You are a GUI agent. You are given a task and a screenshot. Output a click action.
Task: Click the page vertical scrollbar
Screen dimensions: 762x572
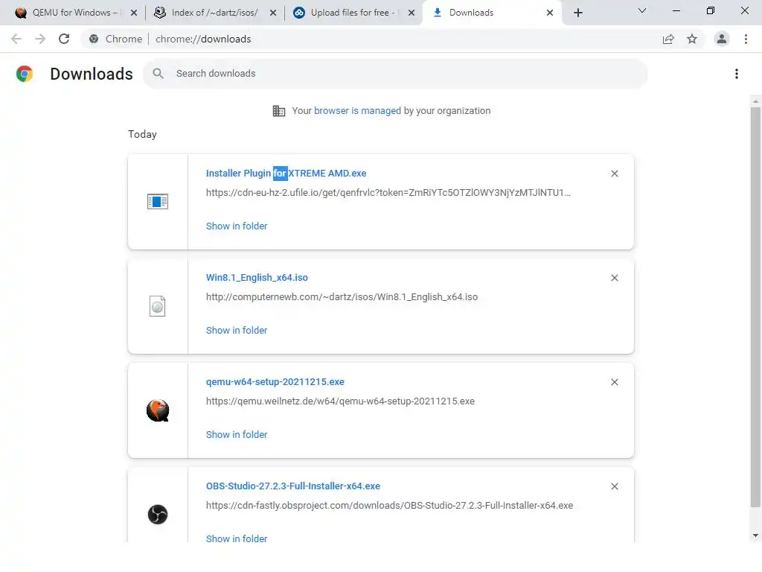[x=755, y=313]
